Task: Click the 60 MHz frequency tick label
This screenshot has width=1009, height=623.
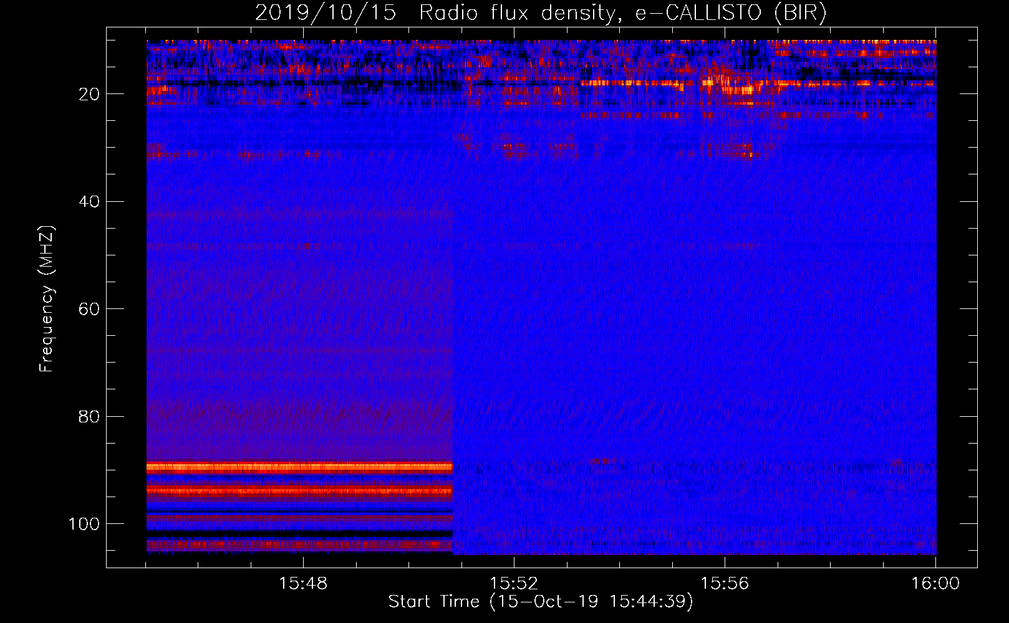Action: coord(90,309)
